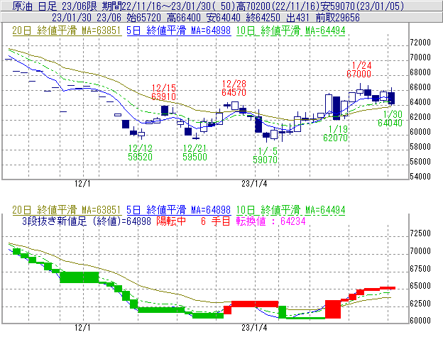Click the 始65720 opening price value
Screen dimensions: 443x337
tap(144, 18)
